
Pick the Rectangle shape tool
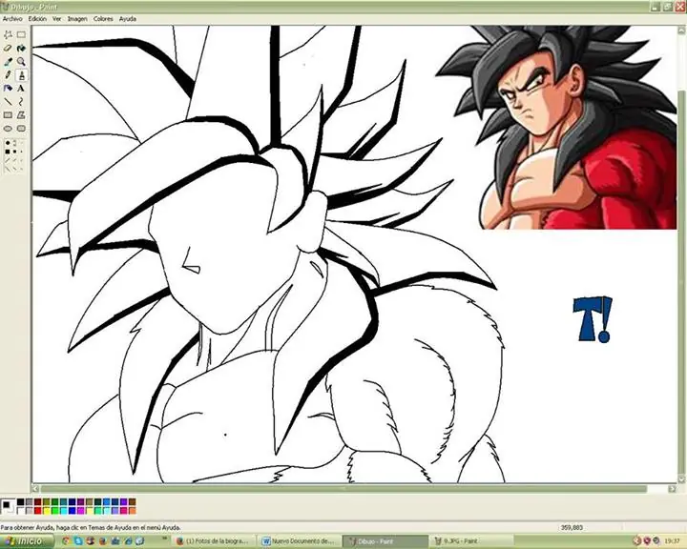pos(8,115)
